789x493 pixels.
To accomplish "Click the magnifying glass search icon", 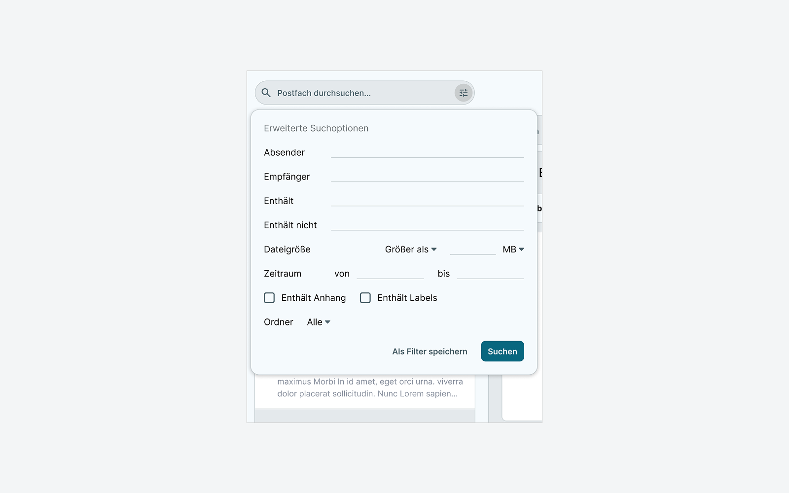I will [266, 93].
